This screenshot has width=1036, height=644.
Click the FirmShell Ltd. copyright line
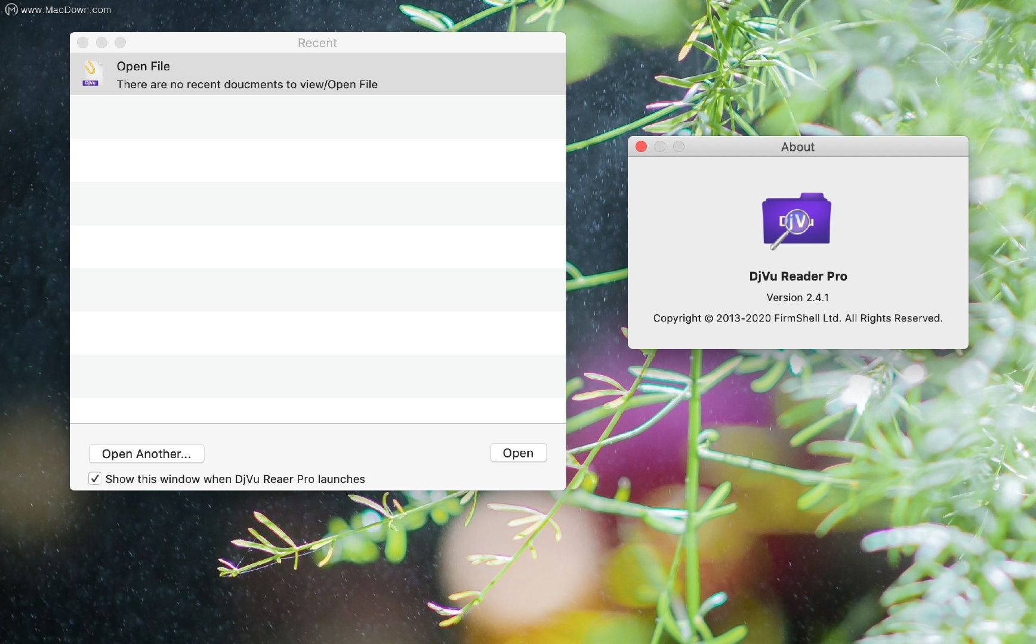click(x=798, y=318)
